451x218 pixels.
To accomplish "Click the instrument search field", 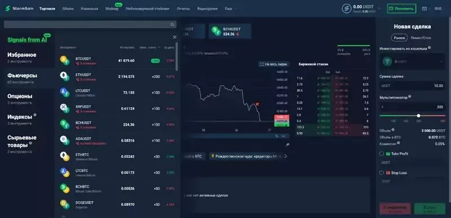I will point(90,25).
